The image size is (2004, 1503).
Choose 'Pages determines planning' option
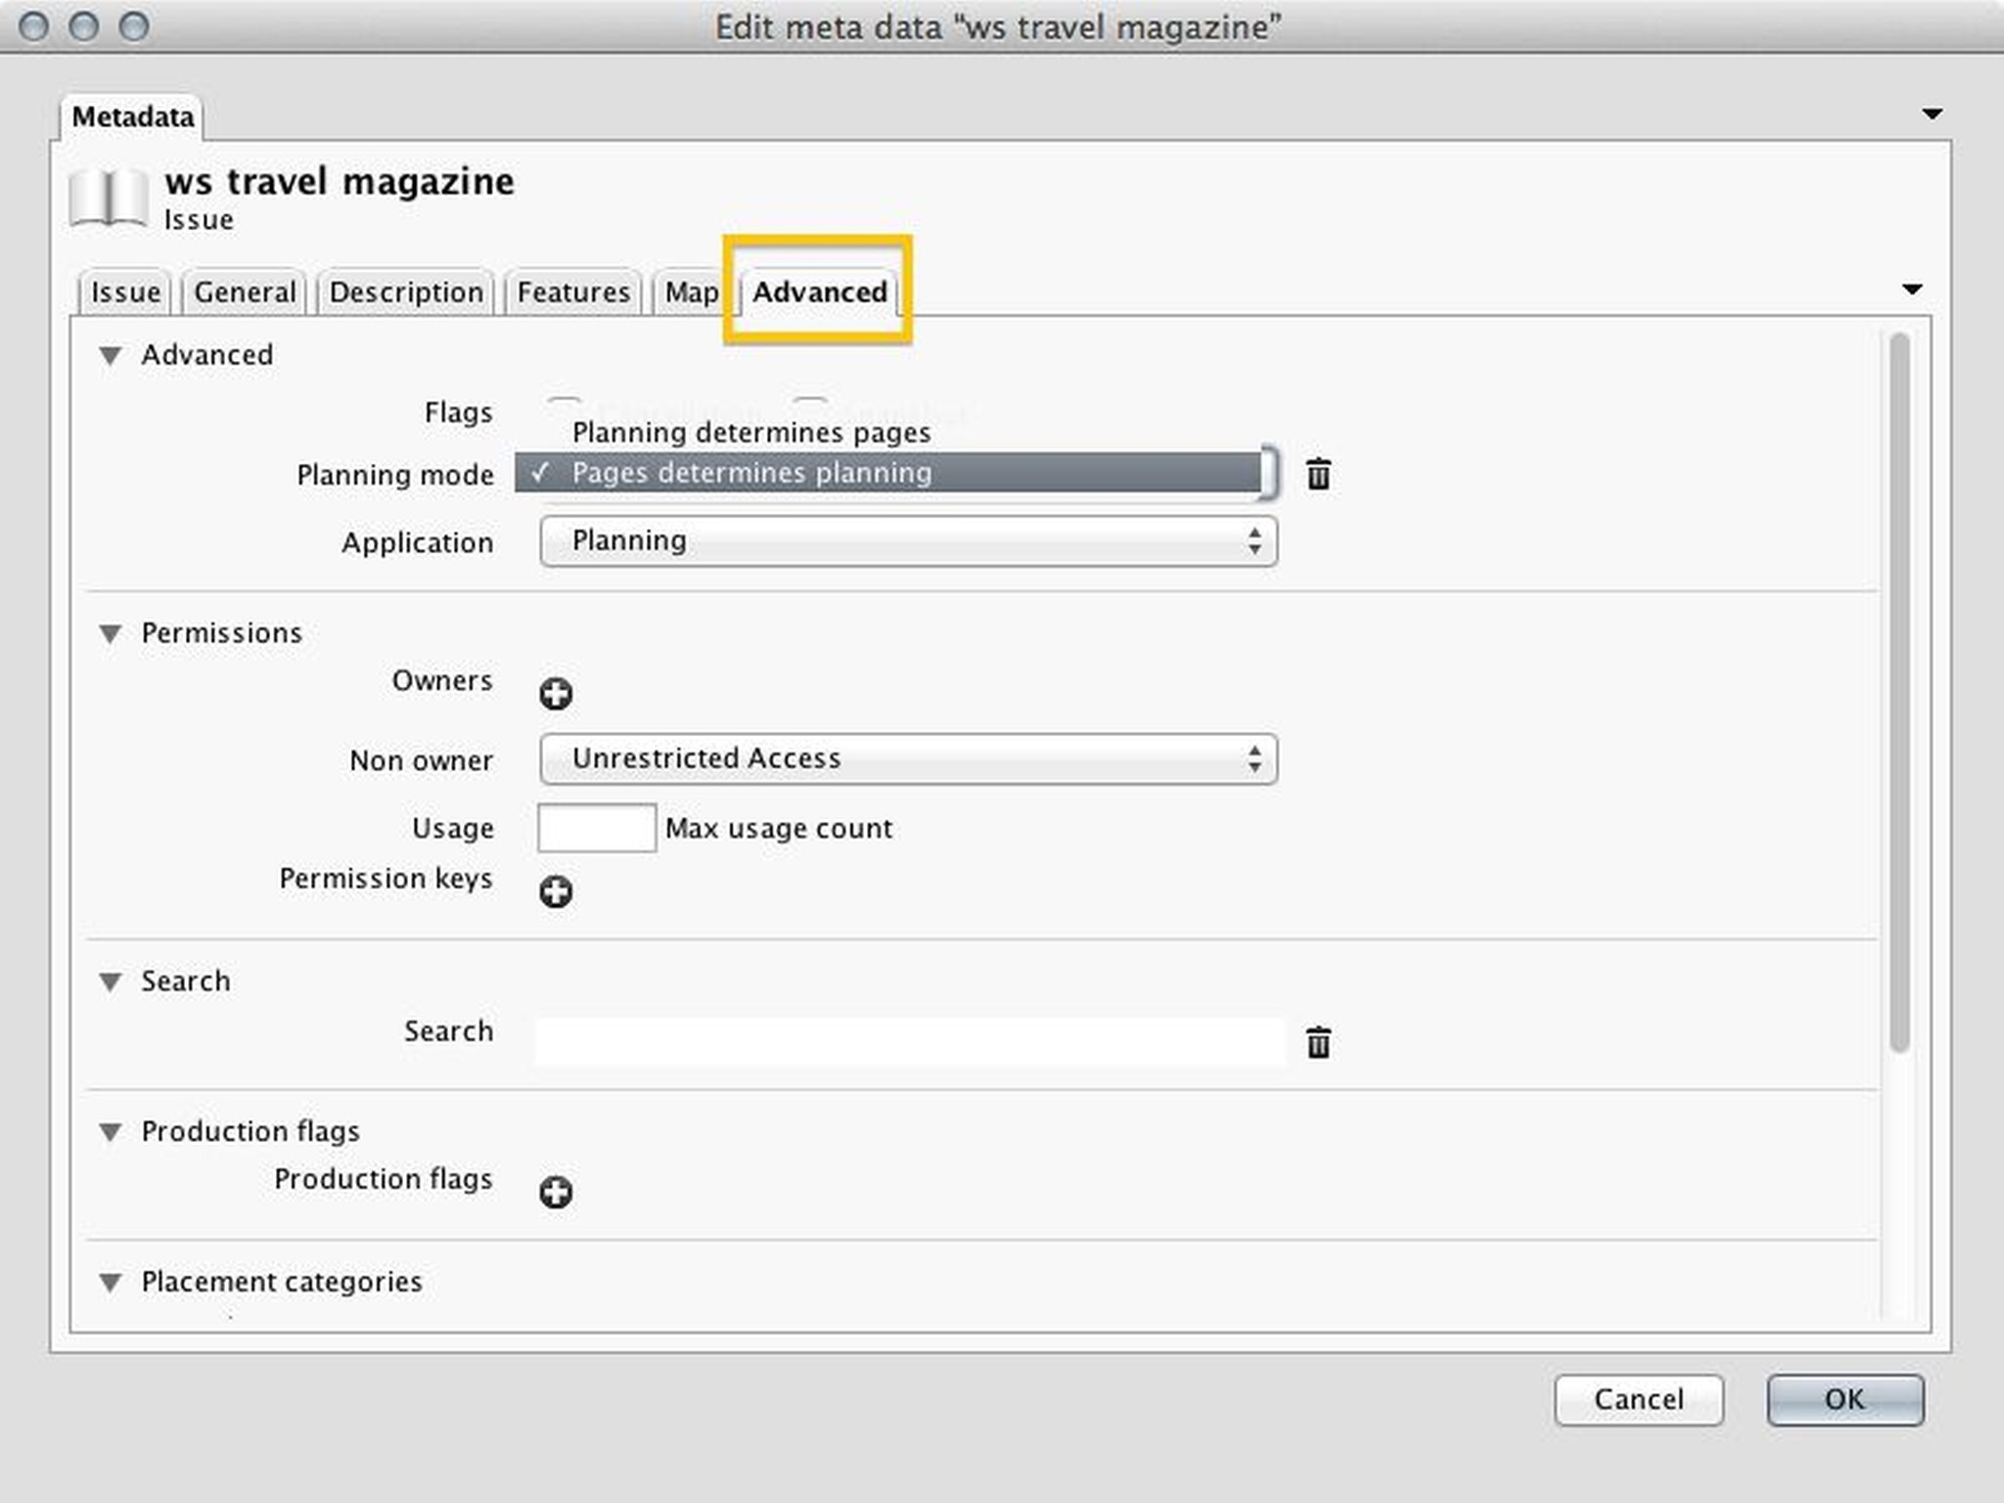(751, 473)
